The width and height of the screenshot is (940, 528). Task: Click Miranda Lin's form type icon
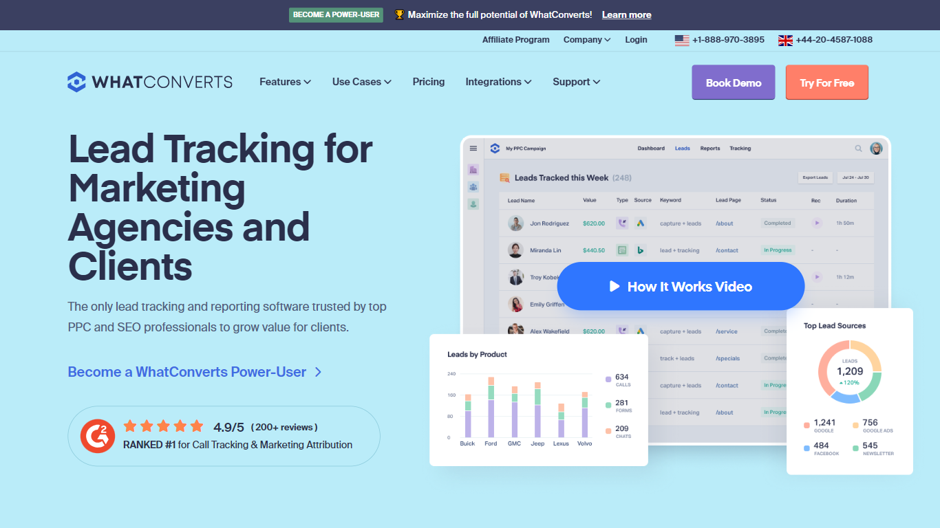pyautogui.click(x=622, y=250)
